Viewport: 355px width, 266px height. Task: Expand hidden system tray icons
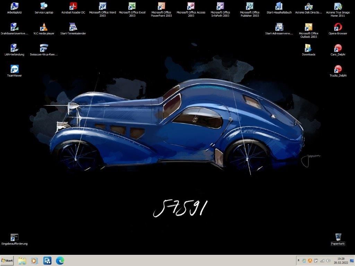pyautogui.click(x=299, y=260)
